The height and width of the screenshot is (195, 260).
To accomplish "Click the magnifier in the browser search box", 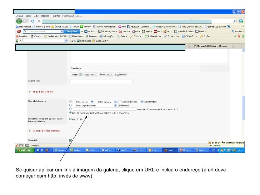I will click(x=235, y=21).
